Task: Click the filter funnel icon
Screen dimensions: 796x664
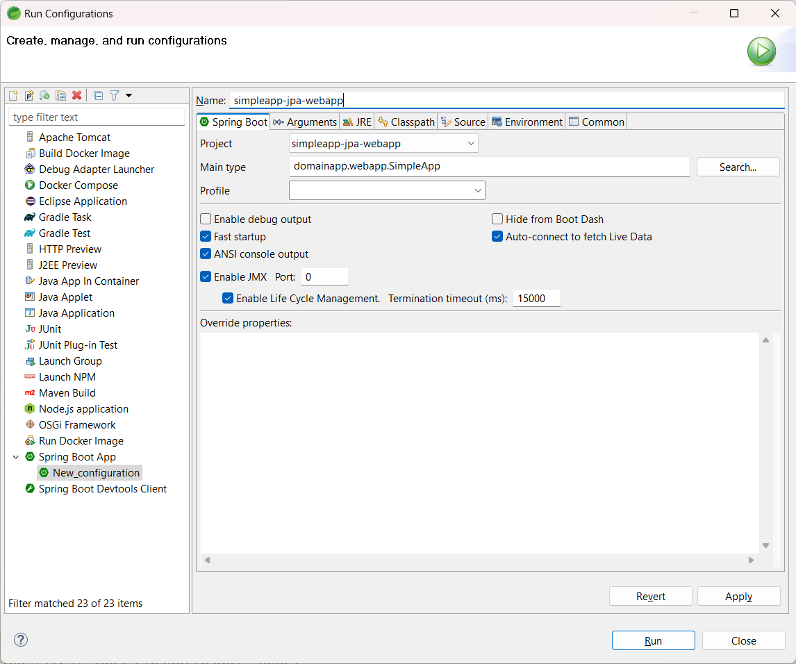Action: [x=115, y=95]
